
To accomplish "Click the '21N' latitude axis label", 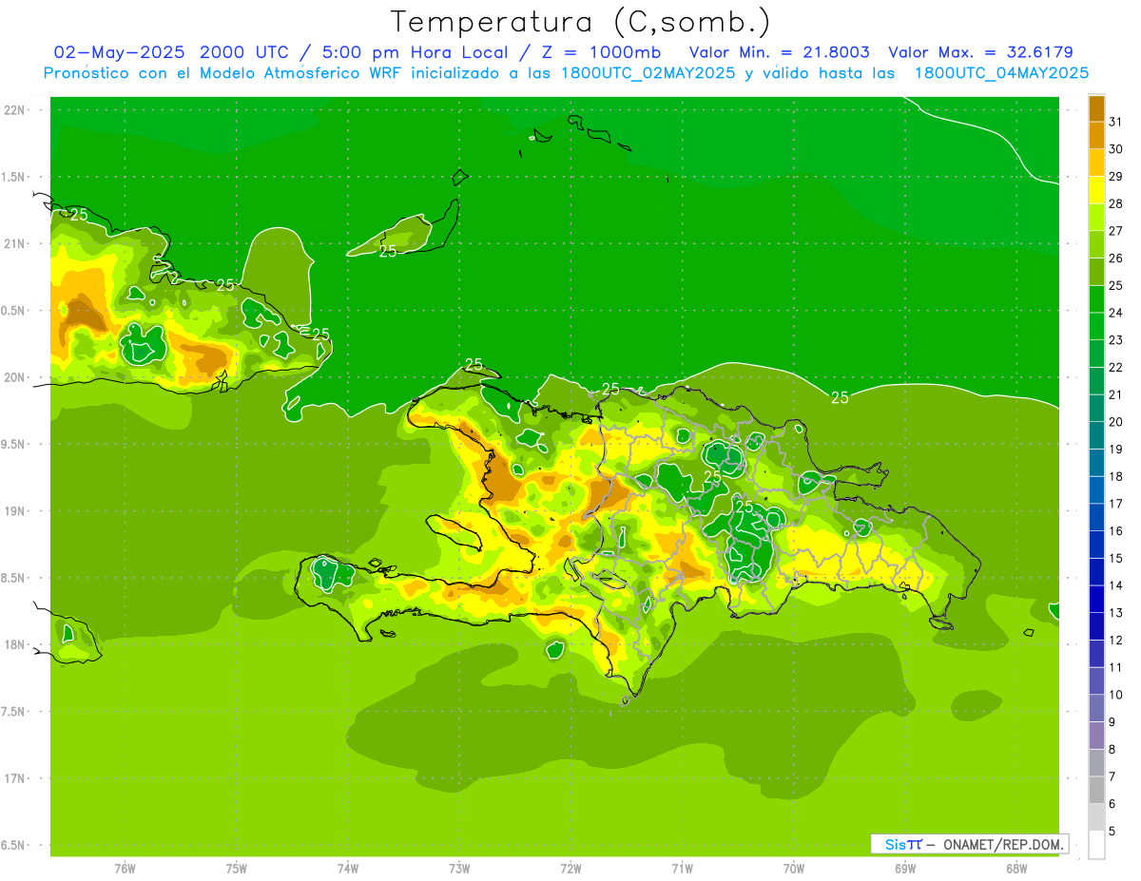I will (14, 244).
